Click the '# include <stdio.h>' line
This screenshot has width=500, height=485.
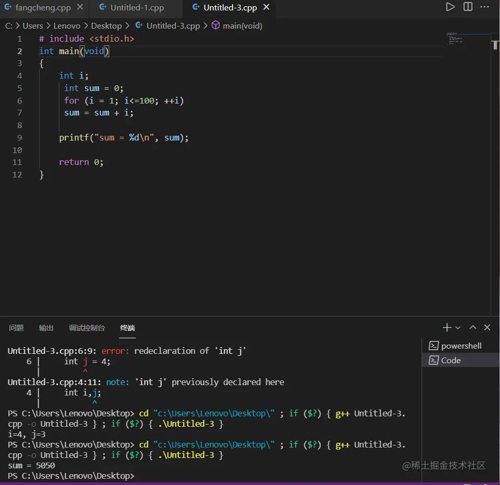pyautogui.click(x=86, y=39)
